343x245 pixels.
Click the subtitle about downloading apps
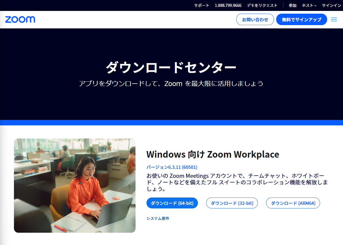[x=171, y=84]
